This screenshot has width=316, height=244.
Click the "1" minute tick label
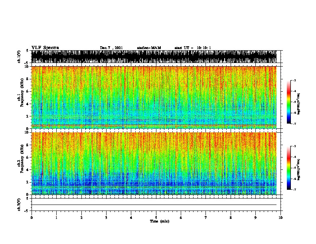point(56,218)
